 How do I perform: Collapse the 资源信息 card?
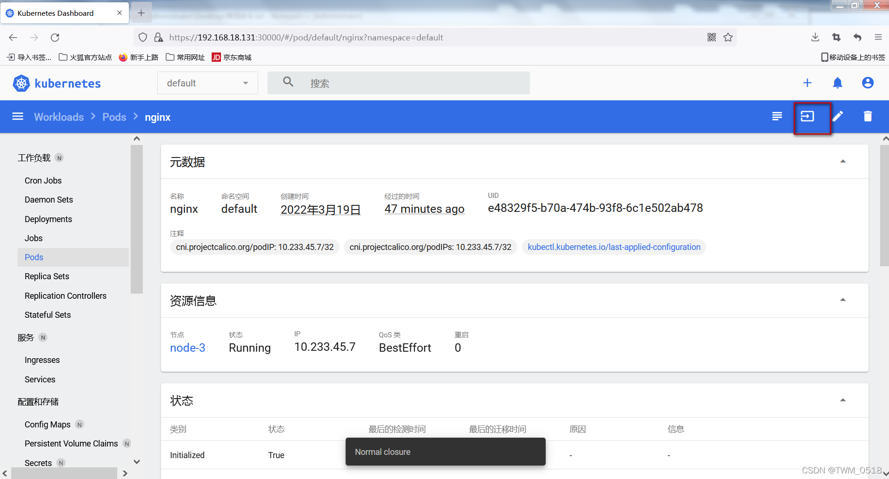[842, 300]
